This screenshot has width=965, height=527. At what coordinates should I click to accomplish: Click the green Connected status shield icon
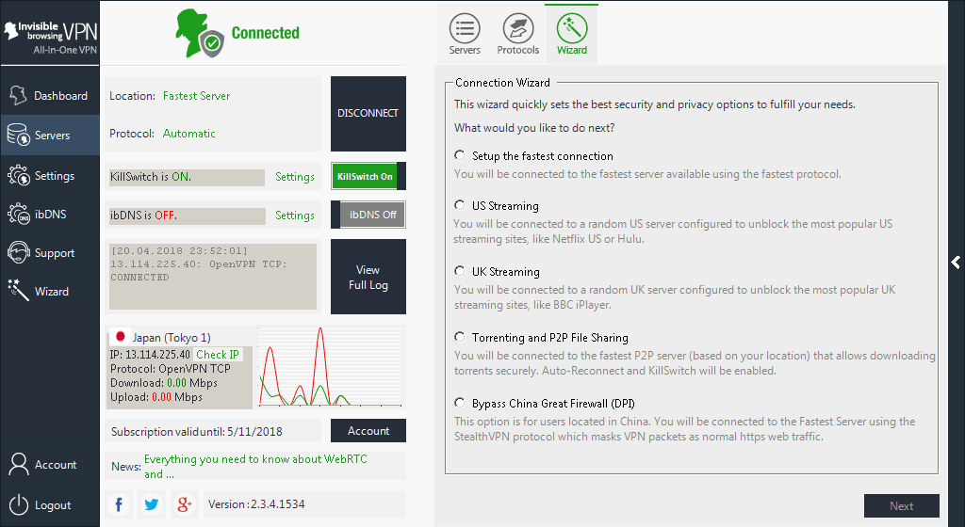click(212, 43)
